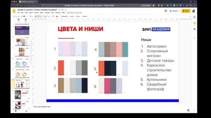Star the presentation document

tap(60, 10)
